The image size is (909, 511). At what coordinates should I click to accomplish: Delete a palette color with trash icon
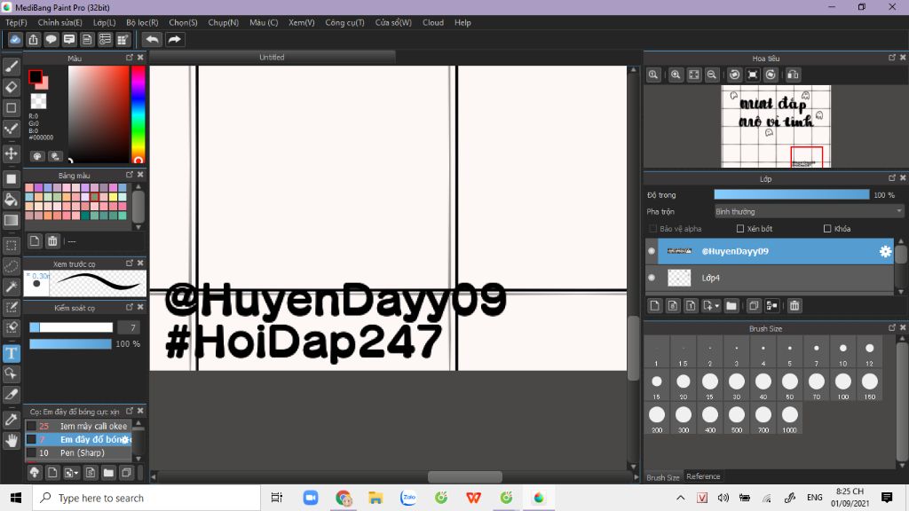coord(52,241)
